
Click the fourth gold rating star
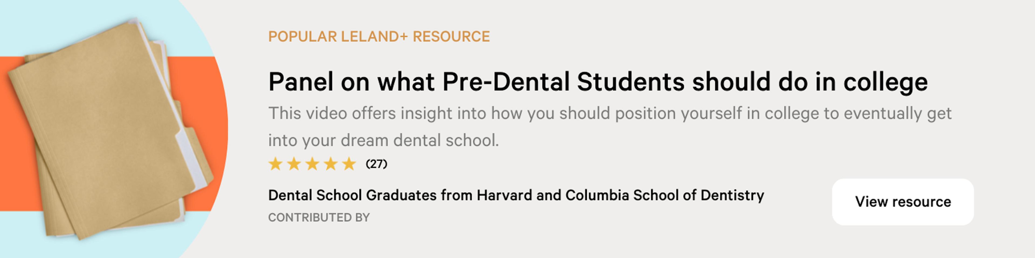pyautogui.click(x=331, y=164)
